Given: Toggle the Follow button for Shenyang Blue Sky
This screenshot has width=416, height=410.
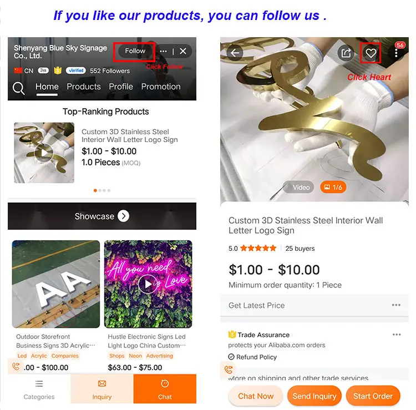Looking at the screenshot, I should click(x=135, y=51).
